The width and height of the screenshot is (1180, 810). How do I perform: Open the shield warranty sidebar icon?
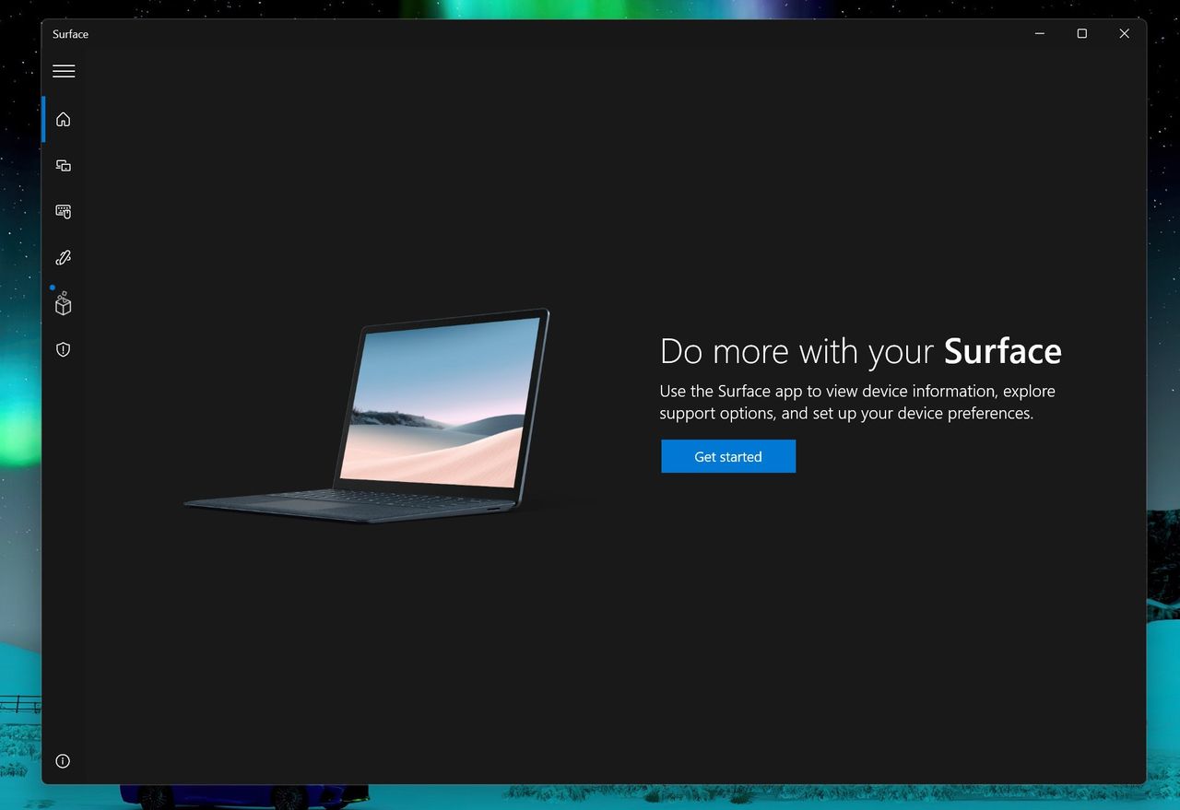[x=63, y=349]
